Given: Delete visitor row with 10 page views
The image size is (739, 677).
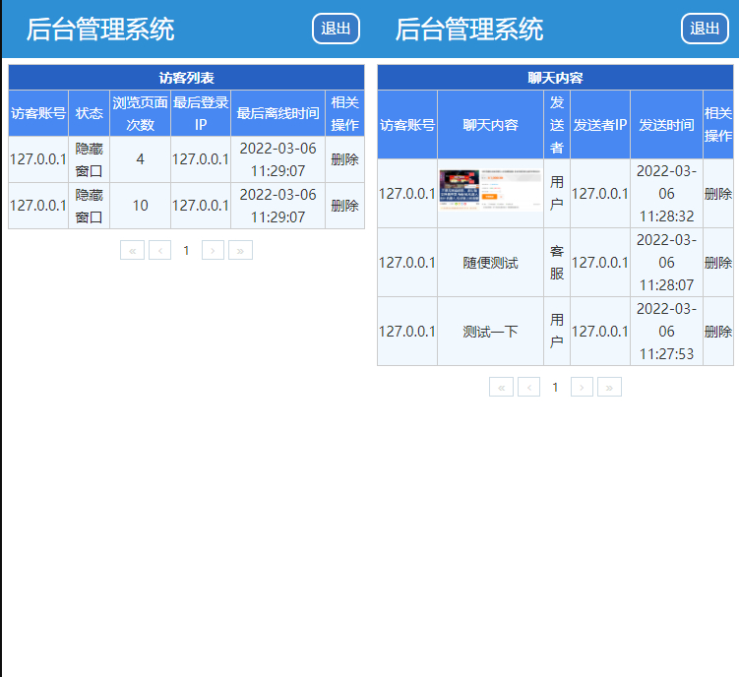Looking at the screenshot, I should pyautogui.click(x=344, y=206).
